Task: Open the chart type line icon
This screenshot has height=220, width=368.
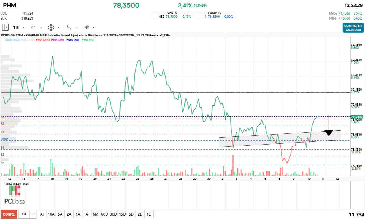Action: 33,27
